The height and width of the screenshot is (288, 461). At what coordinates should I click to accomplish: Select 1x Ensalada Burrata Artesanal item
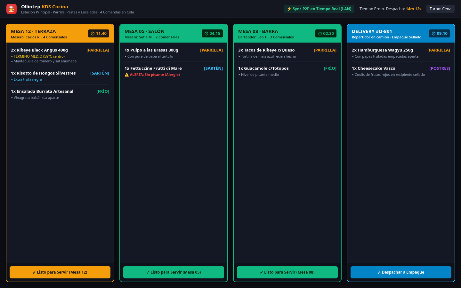(42, 92)
